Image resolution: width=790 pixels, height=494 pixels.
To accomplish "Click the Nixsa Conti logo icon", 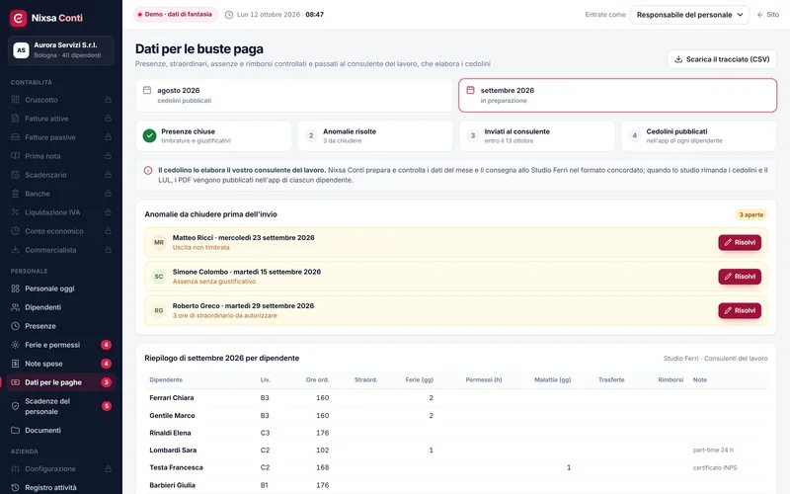I will pyautogui.click(x=18, y=18).
